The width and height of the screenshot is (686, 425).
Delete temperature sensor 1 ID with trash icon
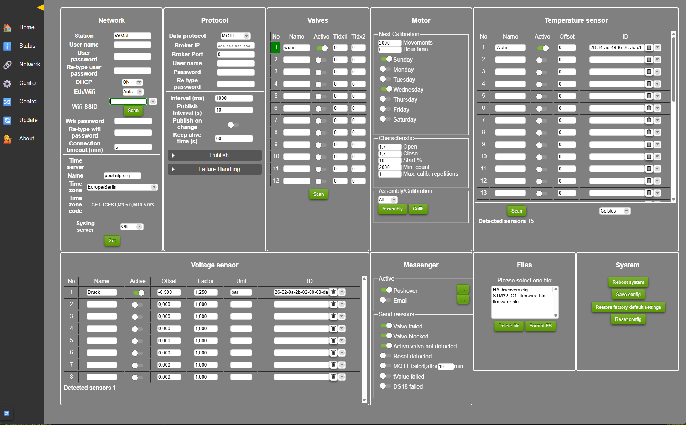(649, 47)
